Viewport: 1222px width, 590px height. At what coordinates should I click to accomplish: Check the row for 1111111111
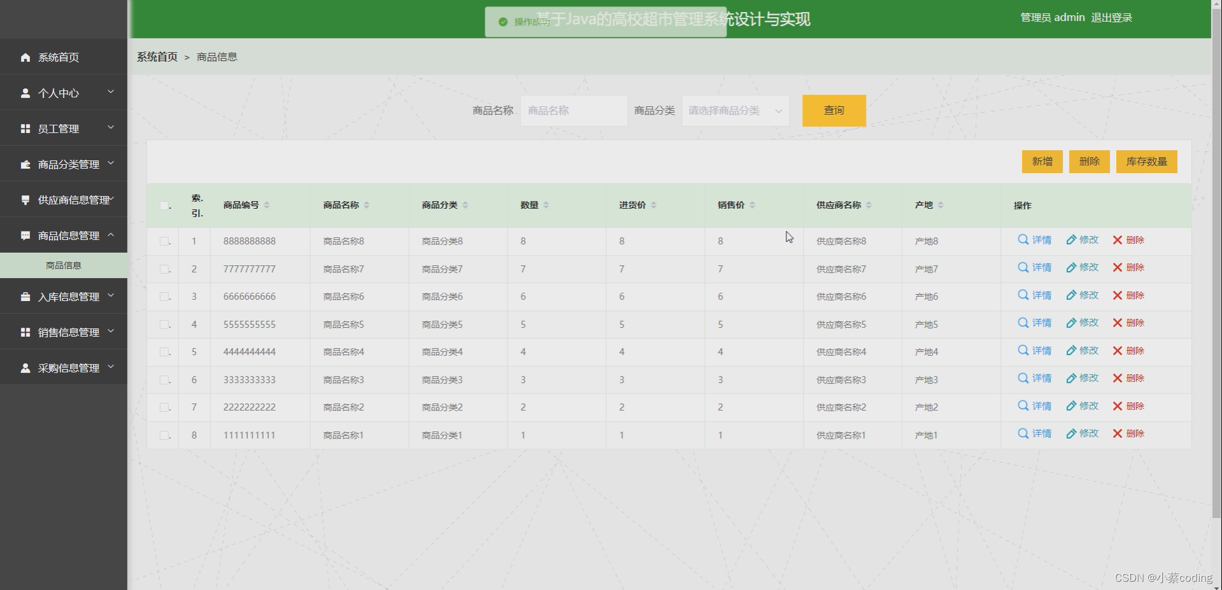pos(164,435)
